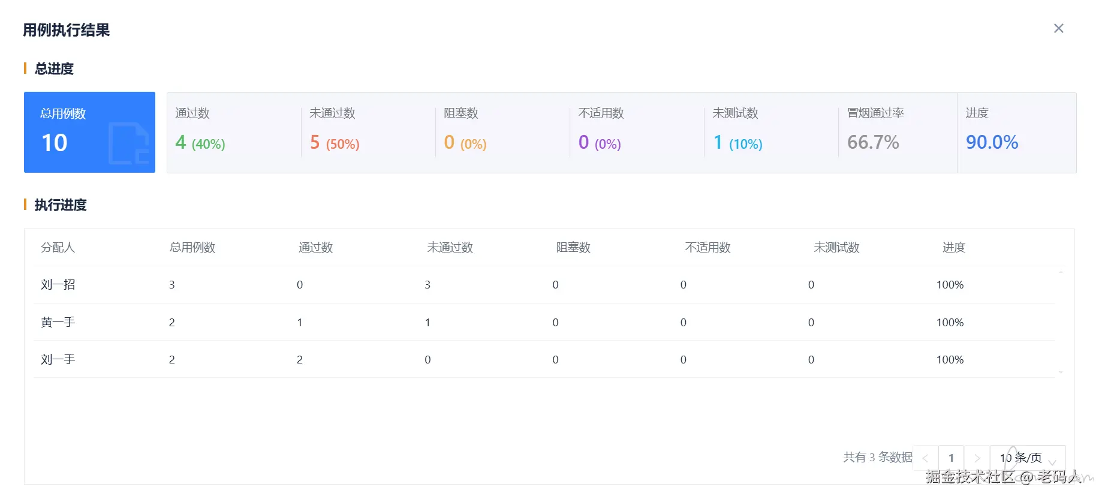Click the 冒烟通过率 66.7% value
Image resolution: width=1096 pixels, height=499 pixels.
(873, 142)
